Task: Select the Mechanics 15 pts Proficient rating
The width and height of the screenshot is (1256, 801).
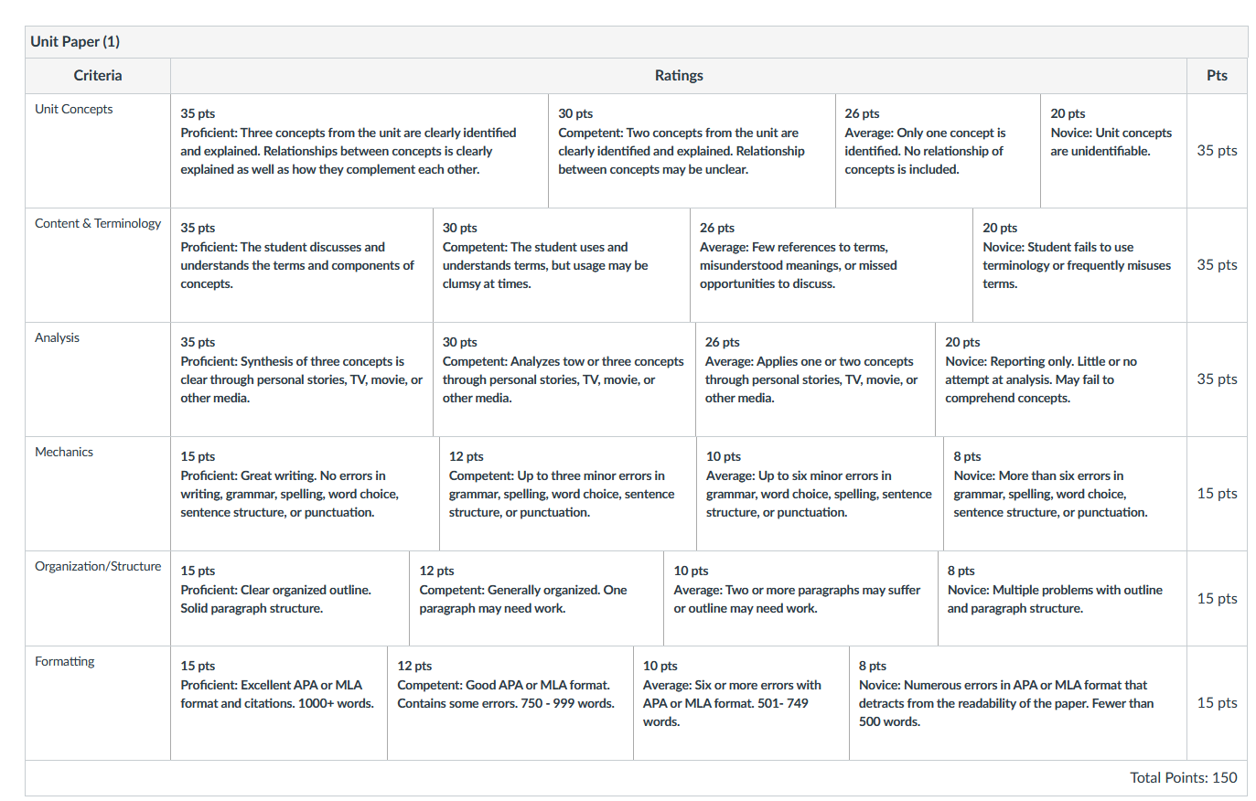Action: coord(305,494)
